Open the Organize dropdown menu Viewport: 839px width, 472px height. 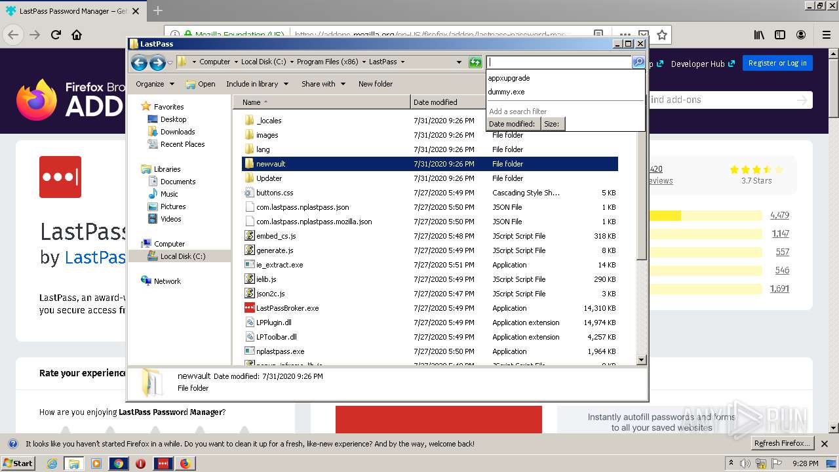pos(155,84)
